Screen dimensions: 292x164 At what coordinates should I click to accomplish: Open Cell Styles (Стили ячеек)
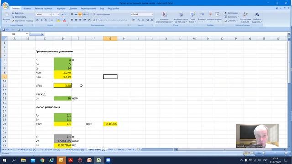coord(192,17)
